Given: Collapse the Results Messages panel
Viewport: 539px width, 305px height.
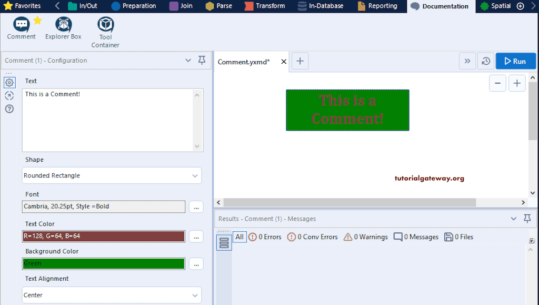Looking at the screenshot, I should [514, 218].
